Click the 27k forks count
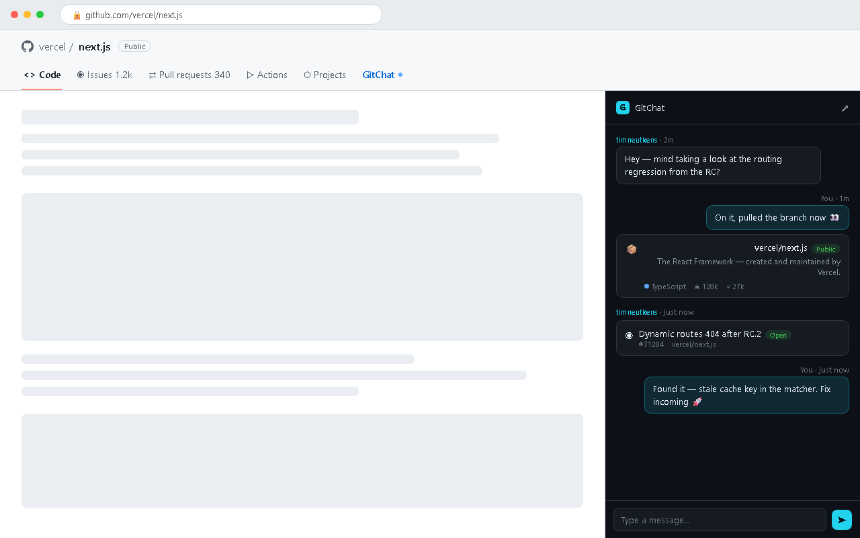The width and height of the screenshot is (860, 538). tap(735, 286)
